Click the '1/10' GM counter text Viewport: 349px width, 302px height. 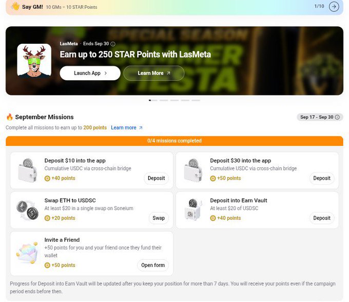pyautogui.click(x=319, y=6)
